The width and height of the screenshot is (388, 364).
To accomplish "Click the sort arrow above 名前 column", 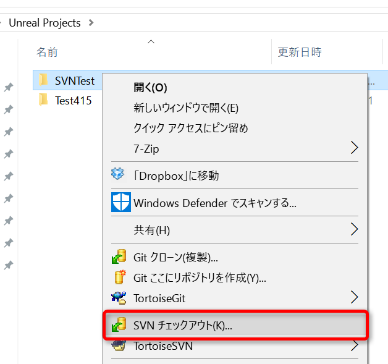I will click(x=151, y=41).
